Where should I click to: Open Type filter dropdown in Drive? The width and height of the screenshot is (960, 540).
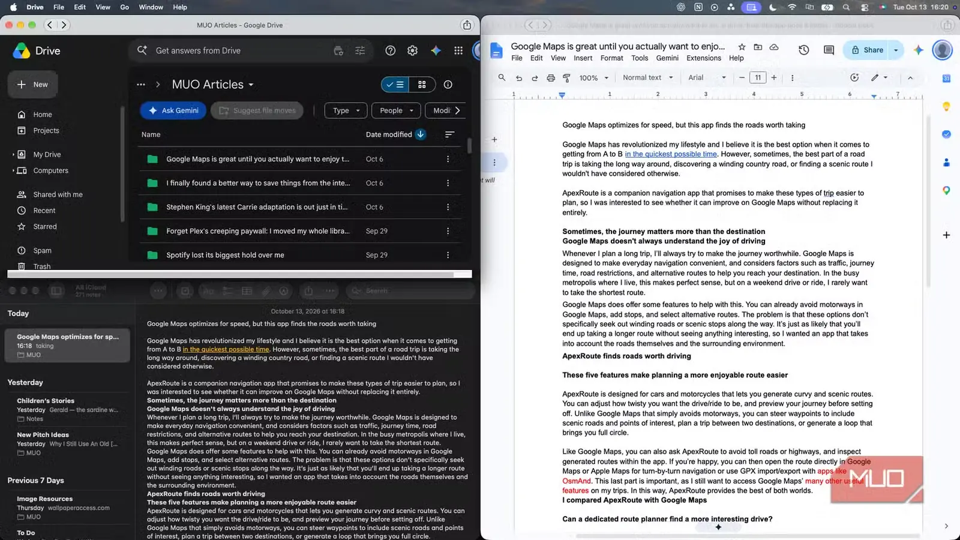[x=346, y=110]
